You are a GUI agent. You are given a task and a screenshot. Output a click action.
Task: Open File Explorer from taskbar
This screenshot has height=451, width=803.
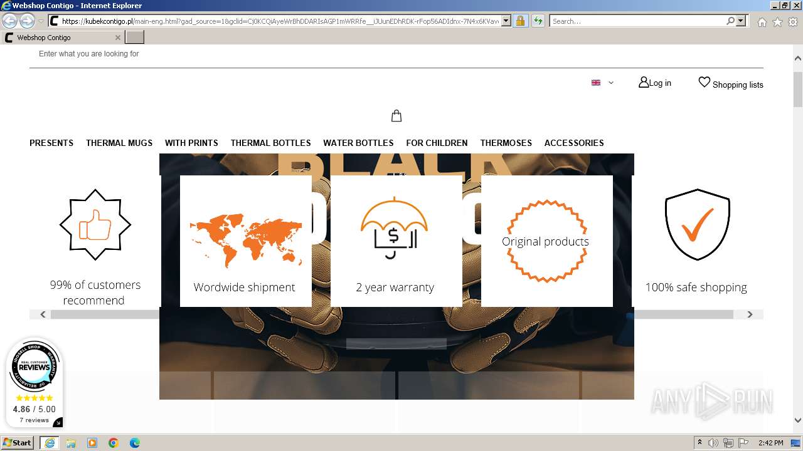pos(71,443)
